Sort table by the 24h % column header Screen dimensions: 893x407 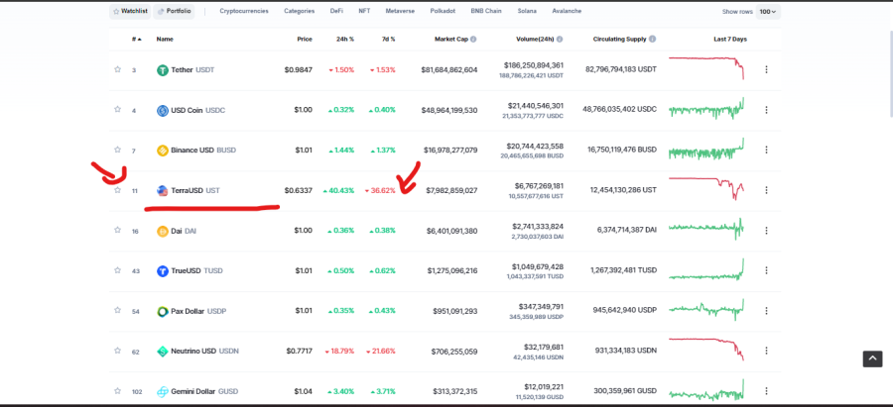344,40
